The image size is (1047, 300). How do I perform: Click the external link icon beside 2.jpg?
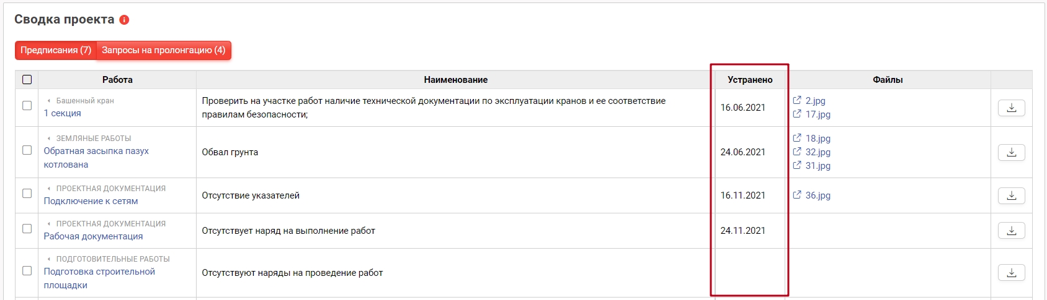coord(797,100)
